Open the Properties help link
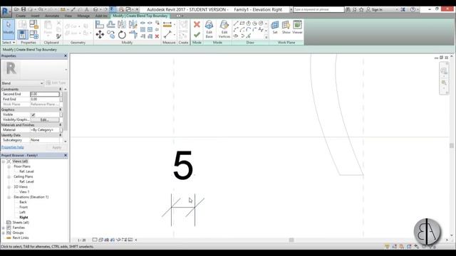 click(13, 147)
